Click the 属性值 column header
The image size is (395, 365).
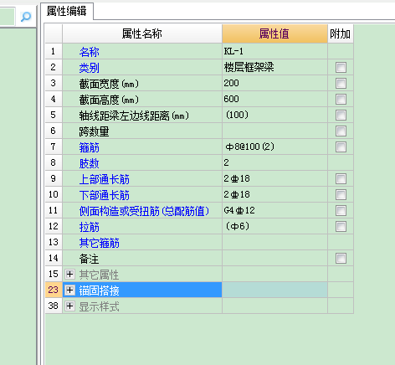click(x=274, y=33)
